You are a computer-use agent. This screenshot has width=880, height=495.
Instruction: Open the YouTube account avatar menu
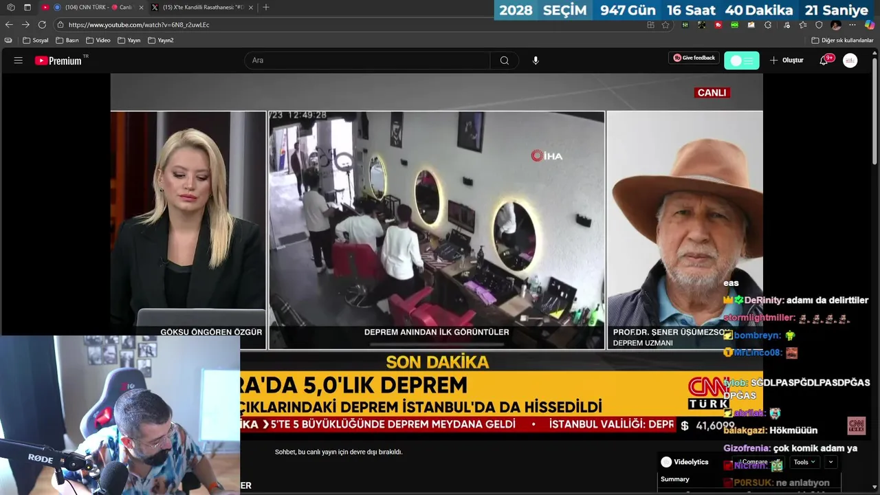(x=850, y=60)
